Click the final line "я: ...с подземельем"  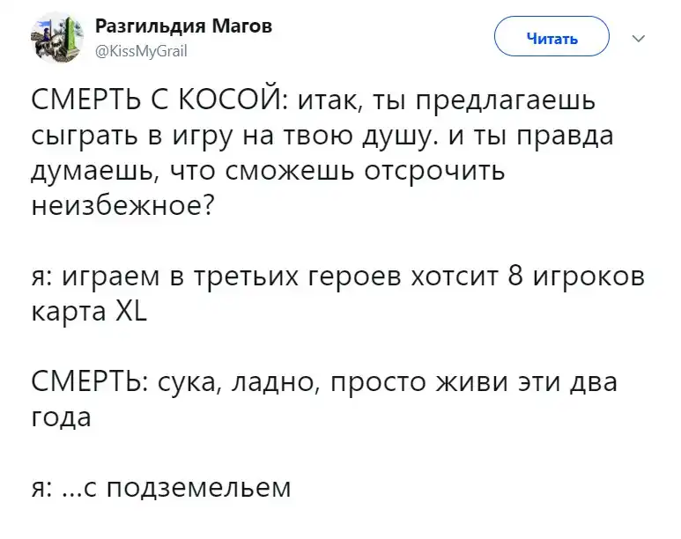[x=160, y=487]
